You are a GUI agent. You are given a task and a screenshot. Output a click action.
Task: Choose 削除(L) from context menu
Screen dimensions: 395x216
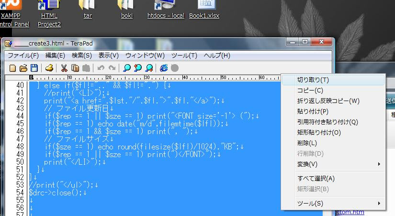pos(333,143)
